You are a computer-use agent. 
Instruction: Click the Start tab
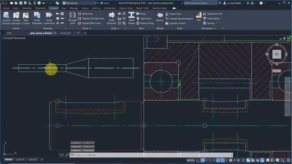[9, 33]
